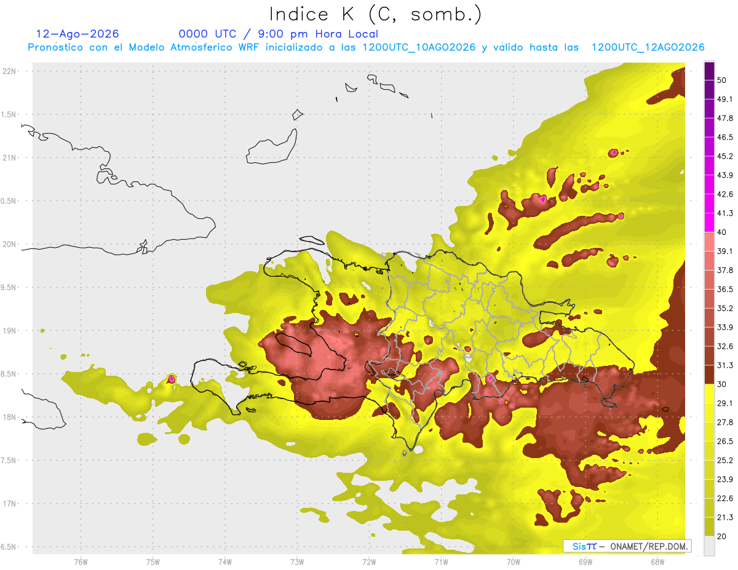Select the olive 20 colorbar swatch
Screen dimensions: 738x570
pyautogui.click(x=709, y=526)
